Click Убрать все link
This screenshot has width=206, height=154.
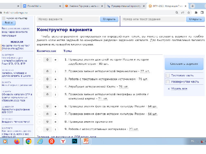click(x=179, y=89)
